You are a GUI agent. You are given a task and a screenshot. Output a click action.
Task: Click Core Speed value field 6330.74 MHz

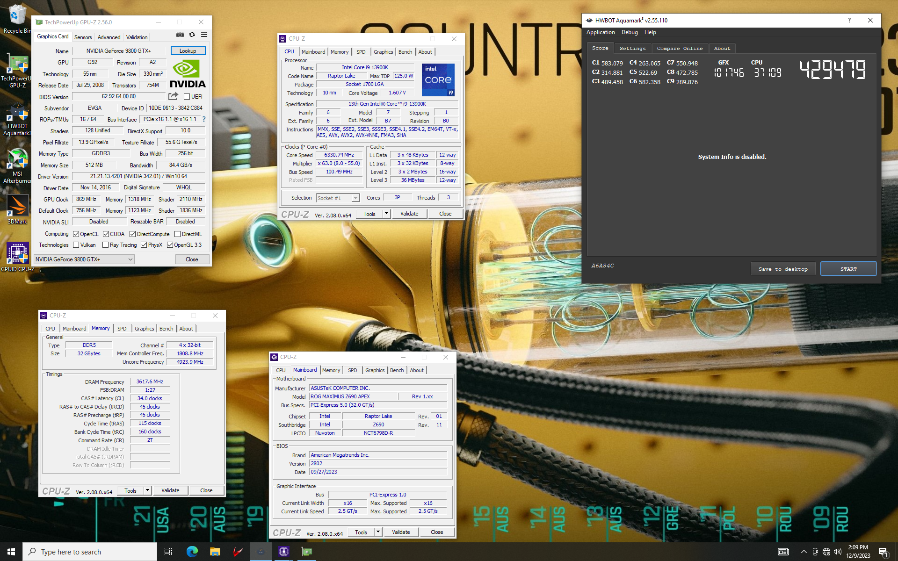tap(339, 155)
